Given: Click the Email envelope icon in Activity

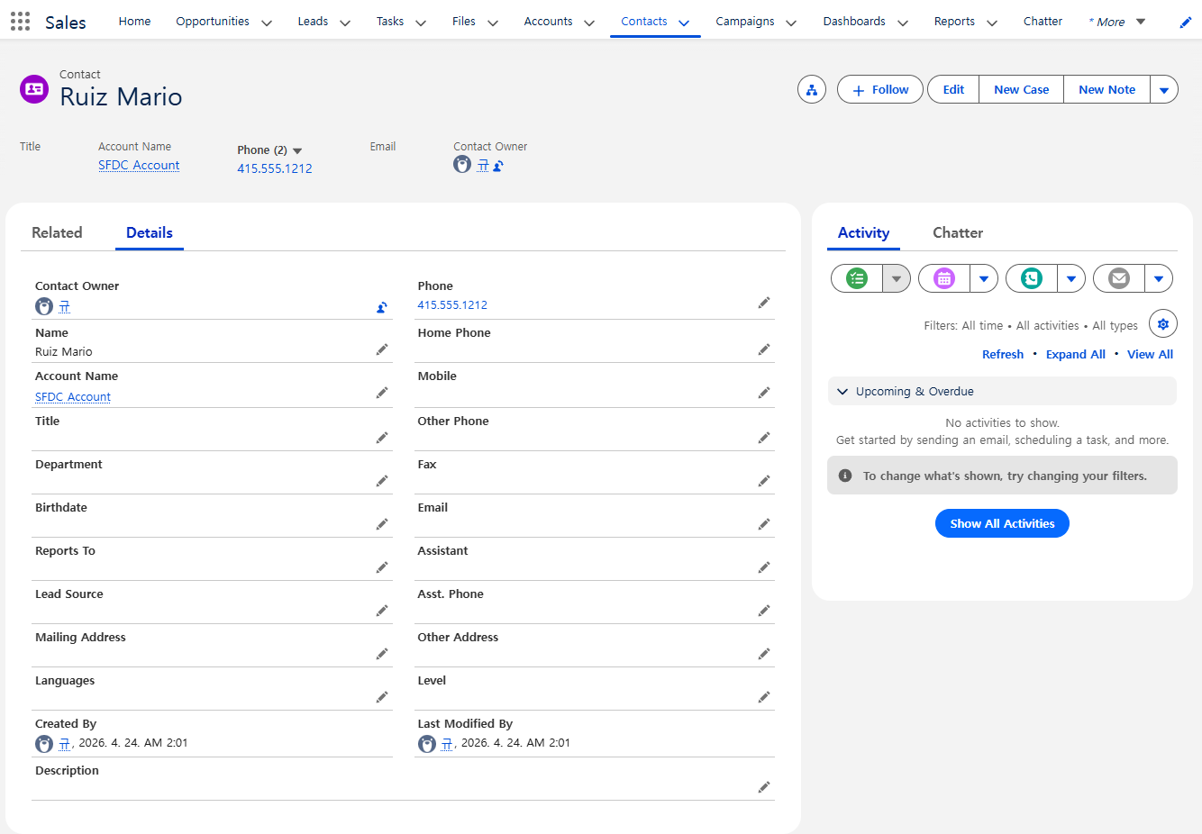Looking at the screenshot, I should (1118, 279).
